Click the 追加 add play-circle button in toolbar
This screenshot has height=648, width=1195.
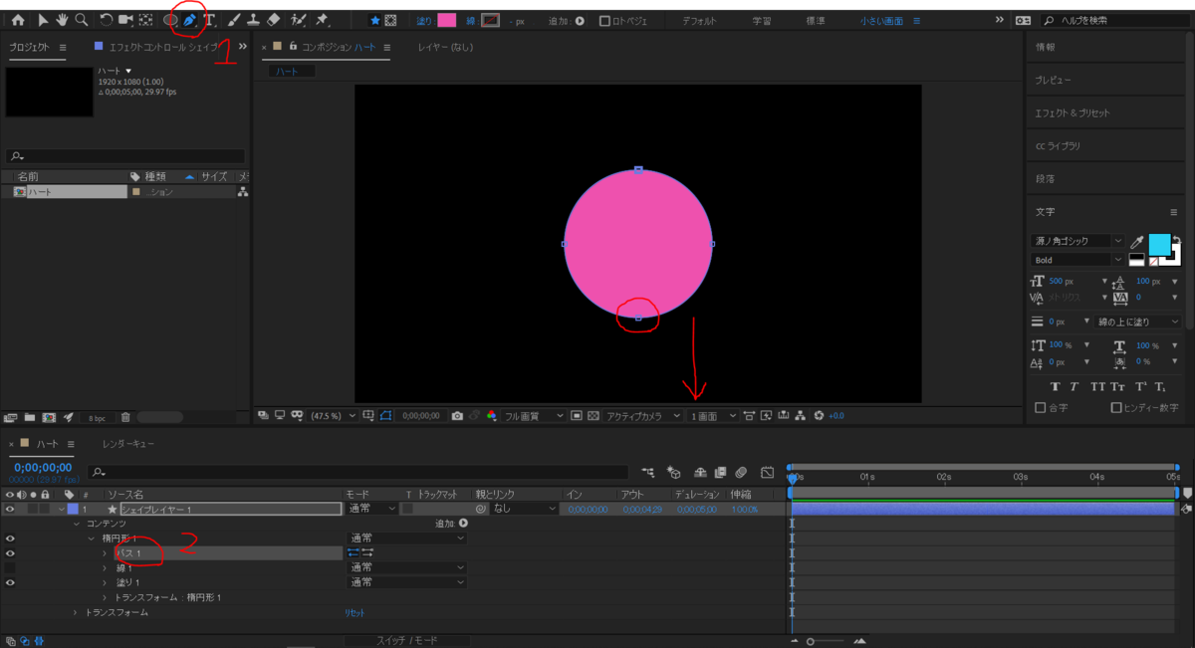(x=580, y=21)
